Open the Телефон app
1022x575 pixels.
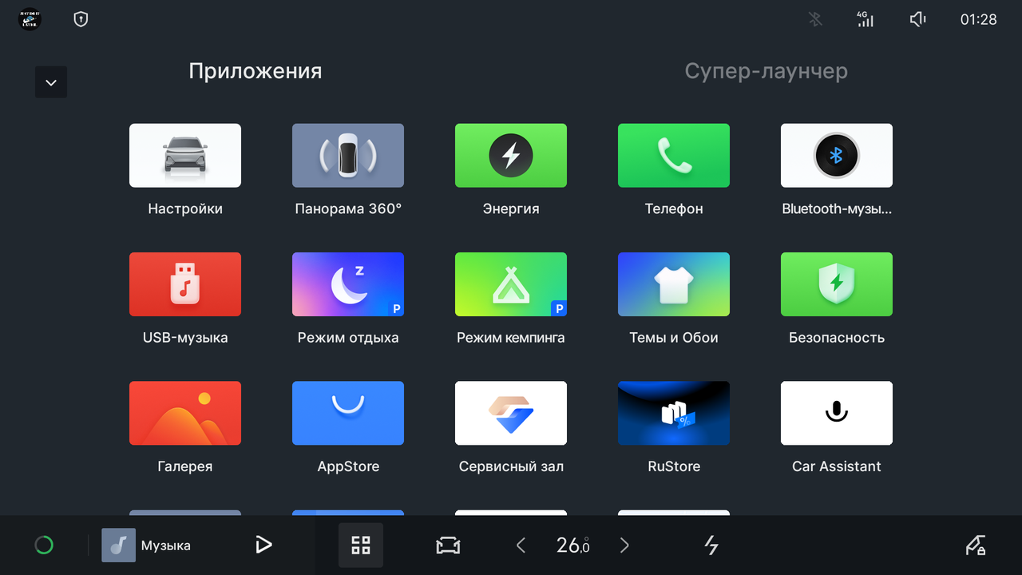pos(674,156)
